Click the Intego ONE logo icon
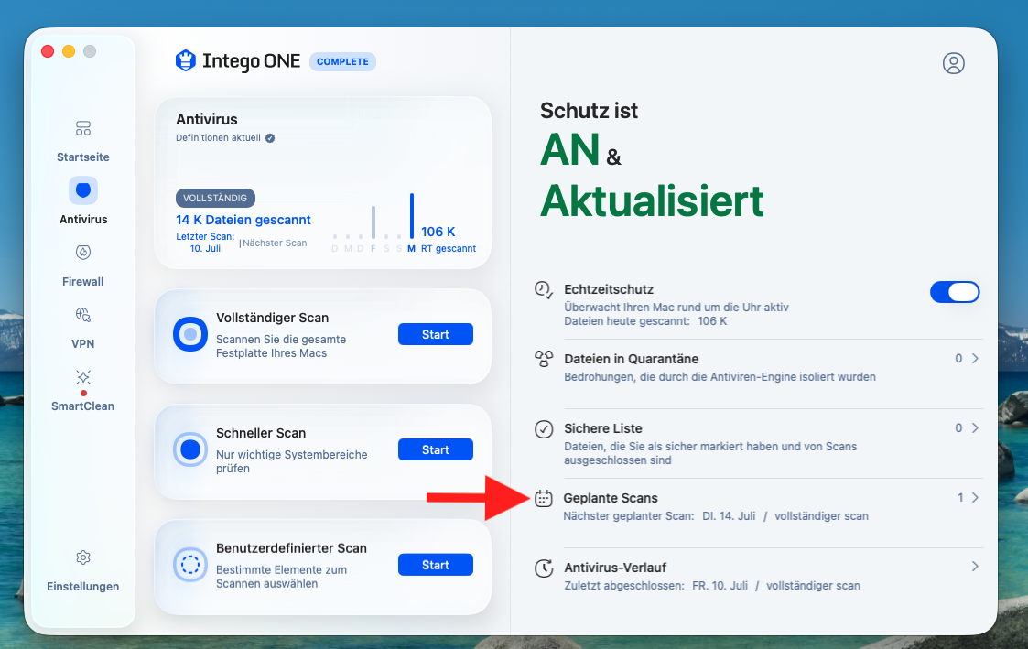1028x649 pixels. (x=186, y=61)
